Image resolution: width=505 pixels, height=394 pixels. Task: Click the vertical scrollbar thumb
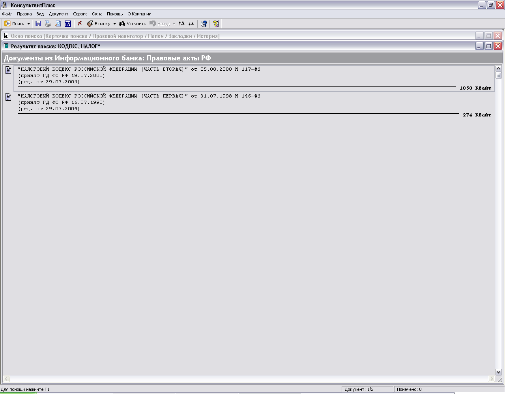click(499, 75)
